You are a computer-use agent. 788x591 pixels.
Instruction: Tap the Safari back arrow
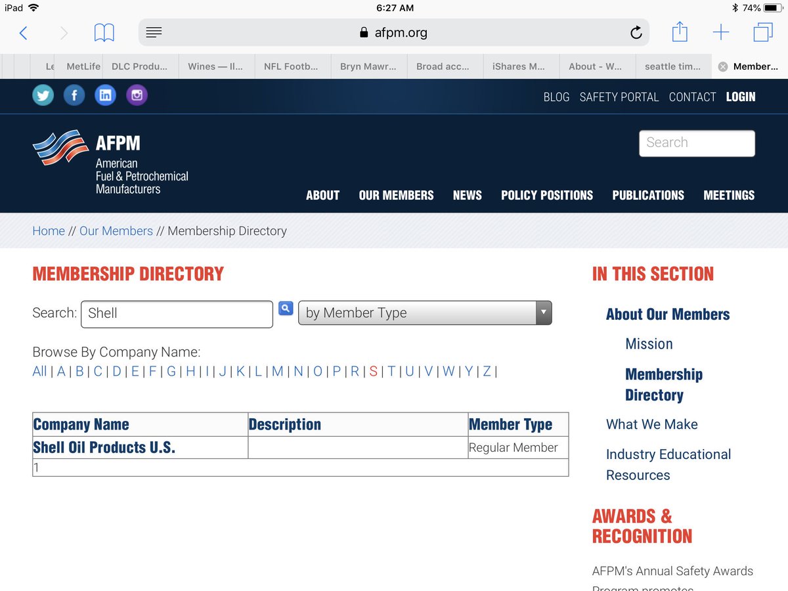coord(23,32)
